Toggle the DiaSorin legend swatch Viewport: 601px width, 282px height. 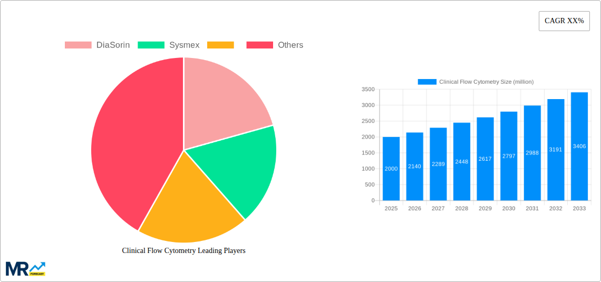[x=78, y=45]
